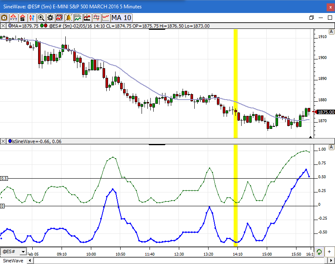This screenshot has height=264, width=335.
Task: Toggle the auto-scale A button on SineWave pane
Action: click(x=331, y=147)
